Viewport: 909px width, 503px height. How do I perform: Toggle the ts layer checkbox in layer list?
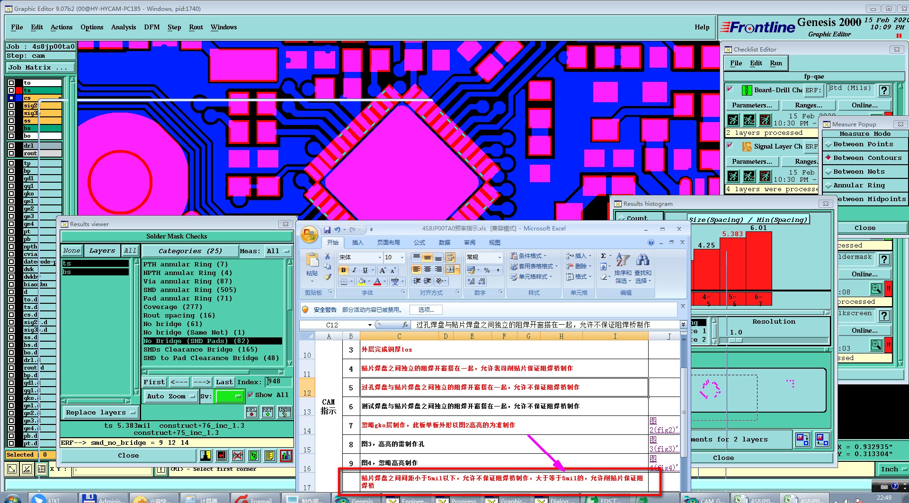(x=11, y=90)
